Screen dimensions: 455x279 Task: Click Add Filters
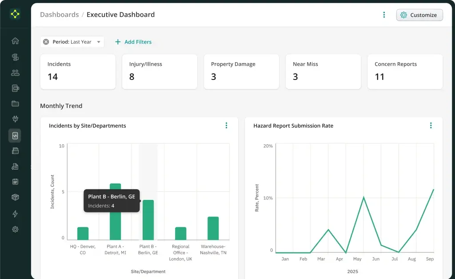click(133, 42)
